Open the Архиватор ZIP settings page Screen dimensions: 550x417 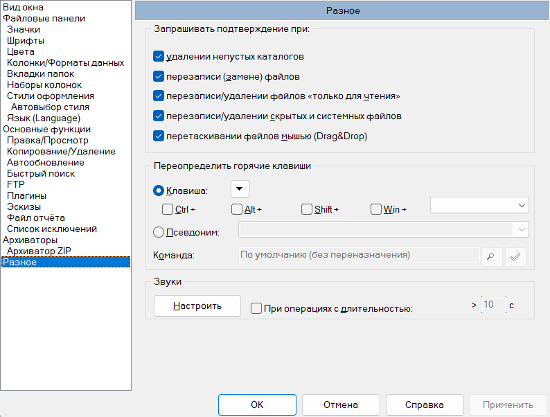[x=39, y=251]
